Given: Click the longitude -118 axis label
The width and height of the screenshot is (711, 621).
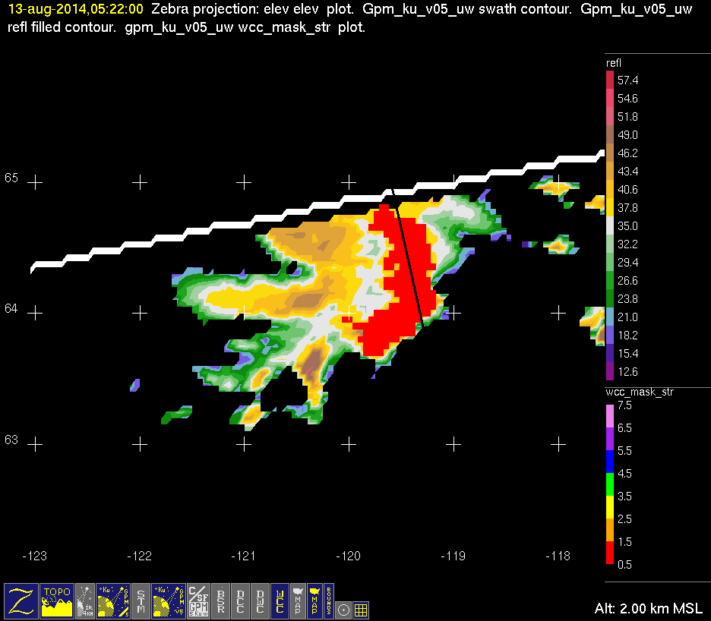Looking at the screenshot, I should (558, 556).
